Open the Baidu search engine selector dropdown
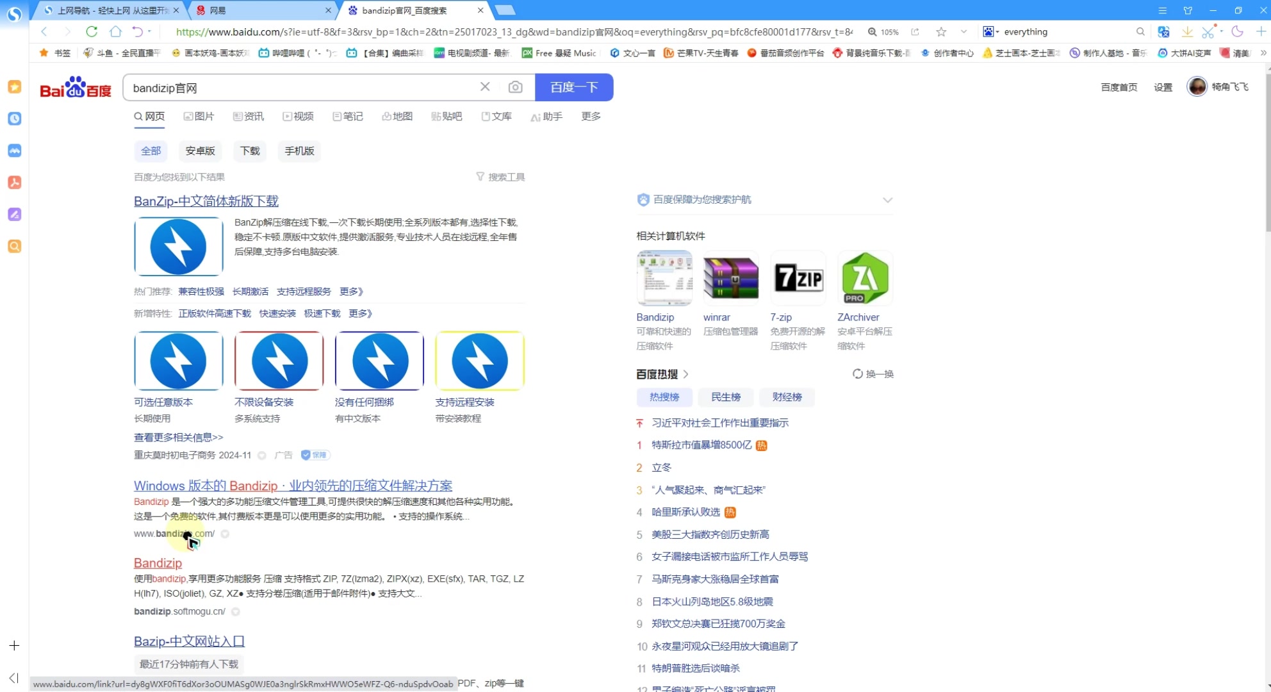Image resolution: width=1271 pixels, height=692 pixels. point(991,32)
